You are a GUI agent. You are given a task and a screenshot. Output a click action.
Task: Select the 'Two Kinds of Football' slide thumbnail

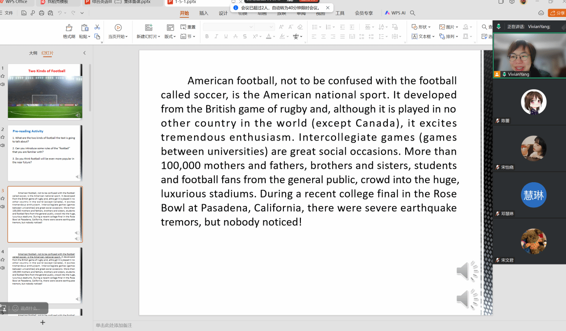[x=45, y=91]
